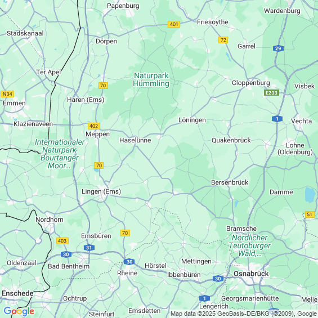Select Internationaler Naturpark Bourtanger Moor label
Viewport: 318px width, 318px height.
click(x=60, y=154)
